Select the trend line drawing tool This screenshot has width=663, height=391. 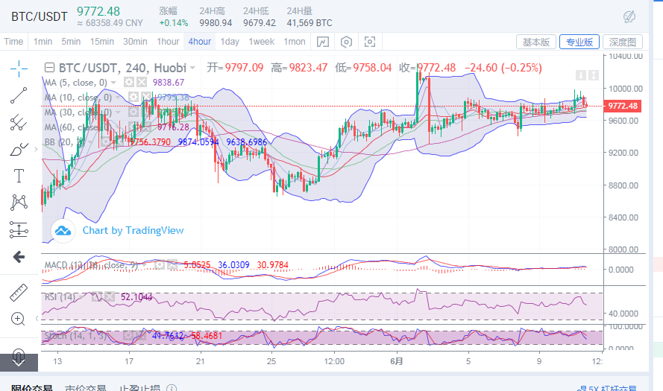pyautogui.click(x=19, y=95)
